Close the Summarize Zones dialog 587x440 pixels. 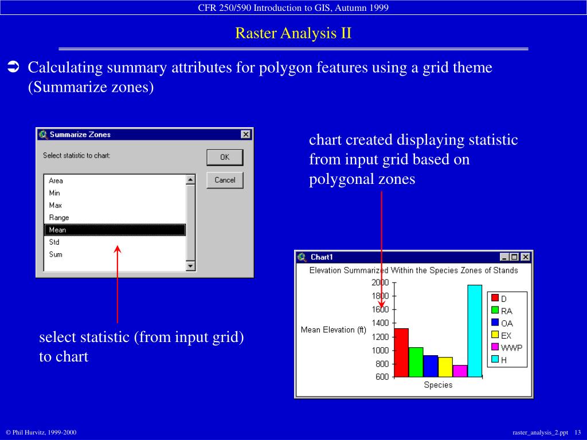pos(245,134)
